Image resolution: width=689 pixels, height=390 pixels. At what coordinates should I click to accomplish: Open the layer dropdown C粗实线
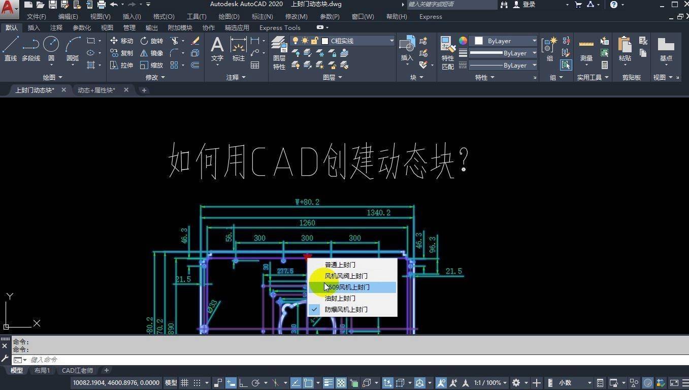tap(342, 41)
